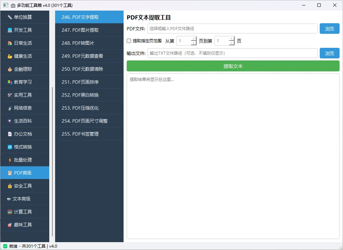Increase the 页到第 end page number
This screenshot has height=250, width=343.
(231, 39)
